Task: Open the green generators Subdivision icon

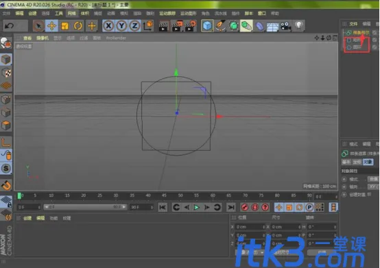Action: [233, 25]
